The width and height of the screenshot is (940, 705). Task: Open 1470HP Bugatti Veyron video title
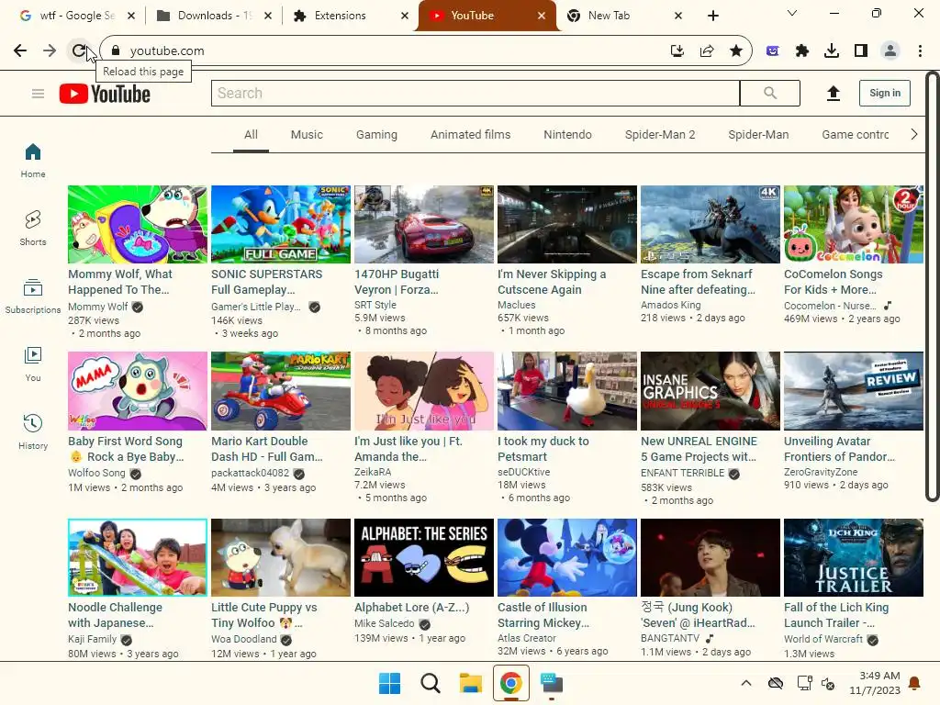[x=397, y=282]
